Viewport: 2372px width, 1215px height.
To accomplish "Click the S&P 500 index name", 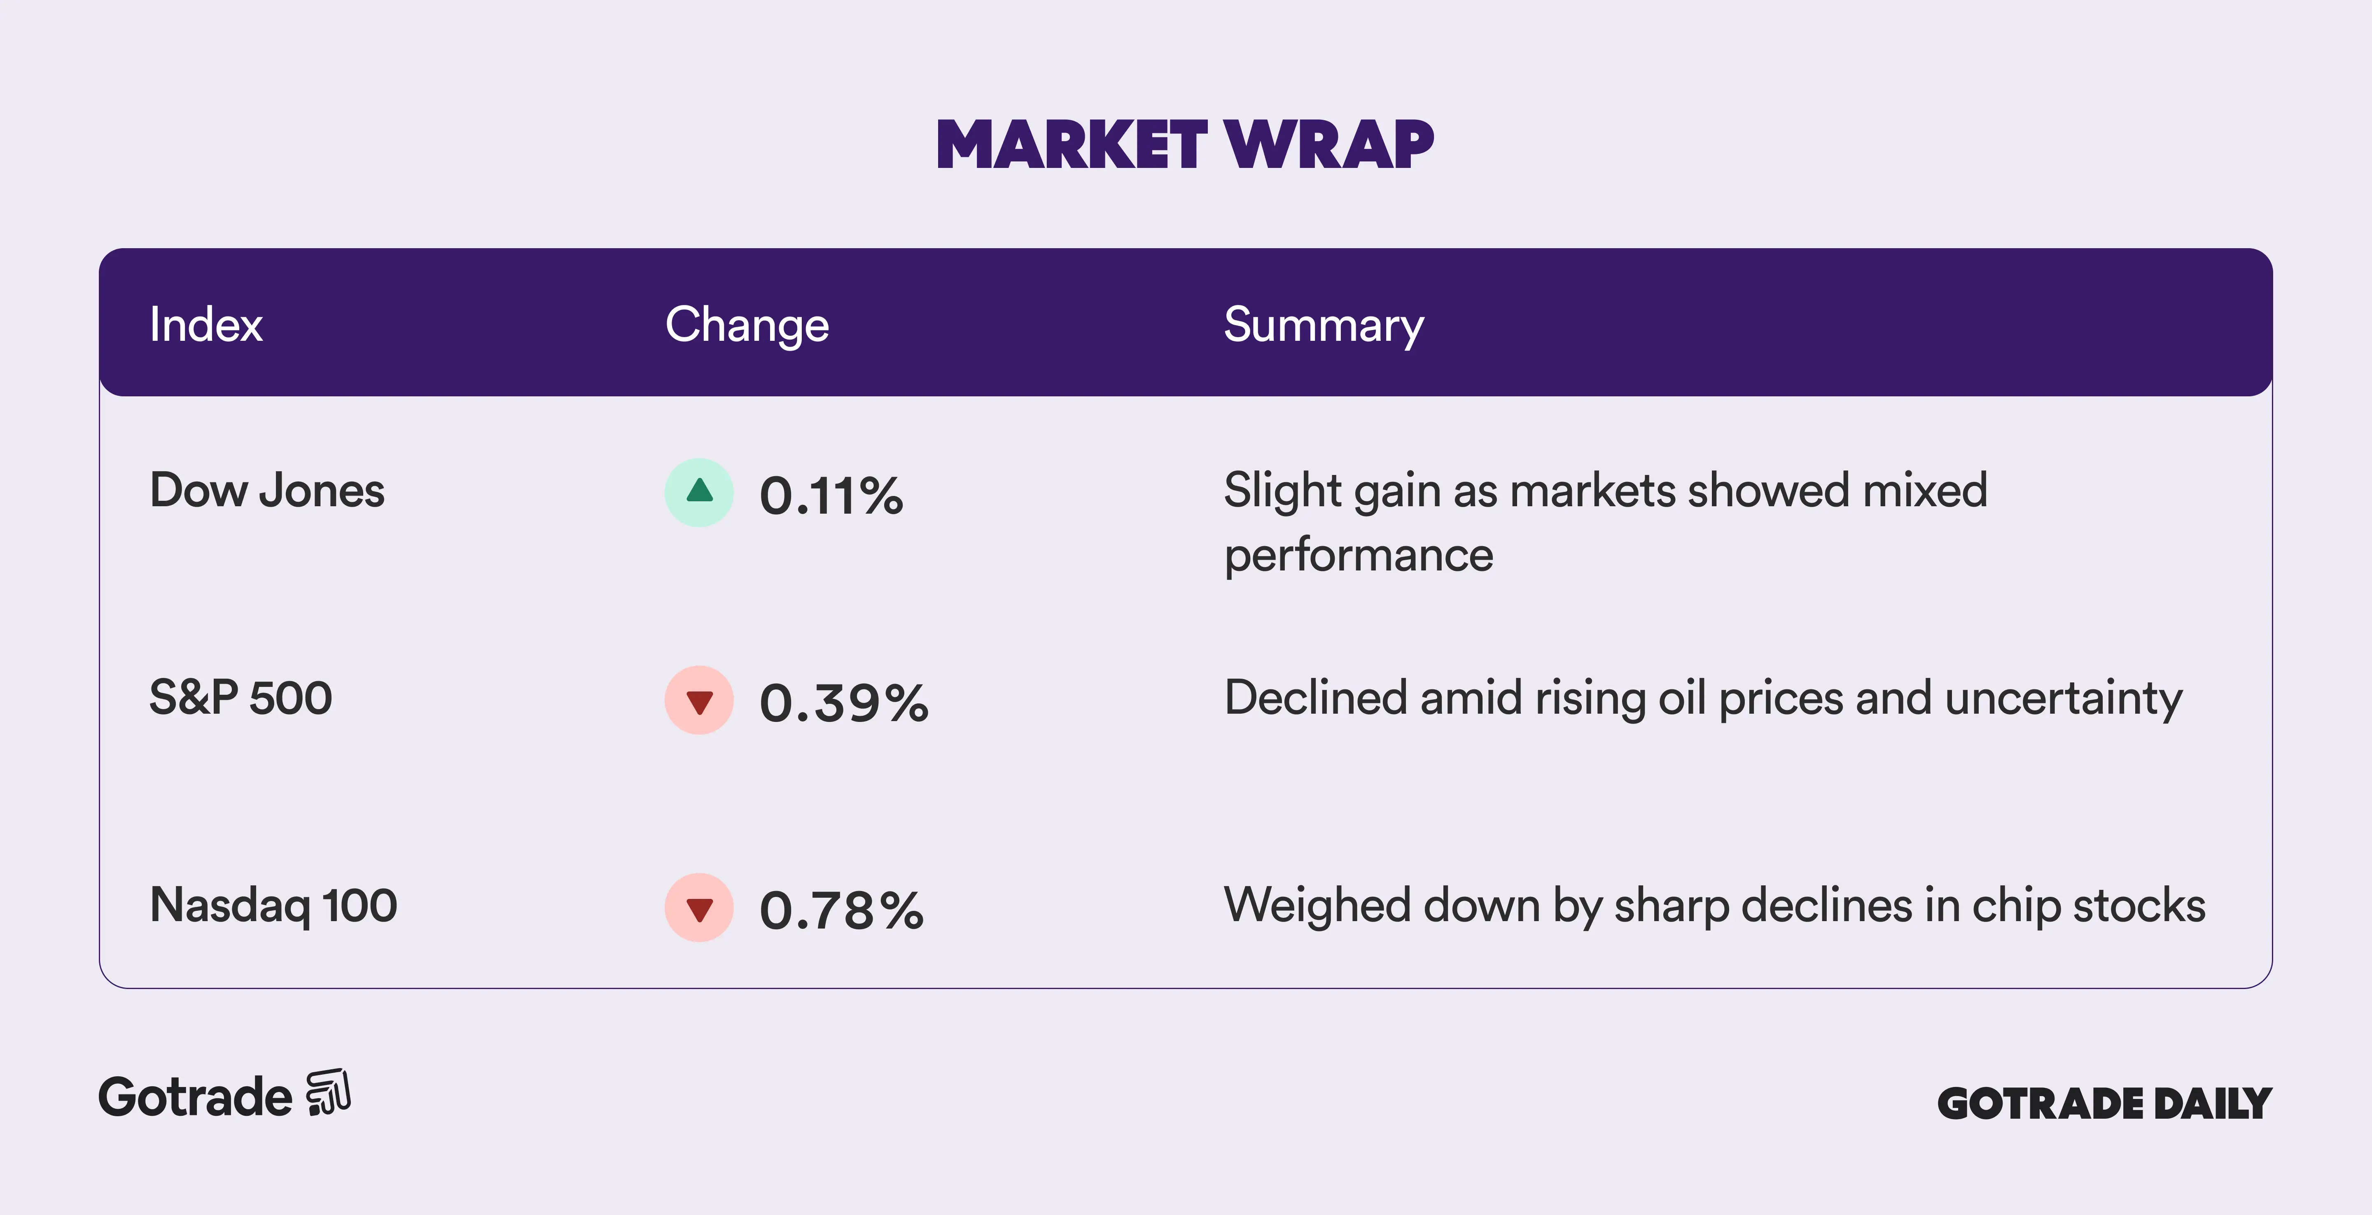I will 240,697.
